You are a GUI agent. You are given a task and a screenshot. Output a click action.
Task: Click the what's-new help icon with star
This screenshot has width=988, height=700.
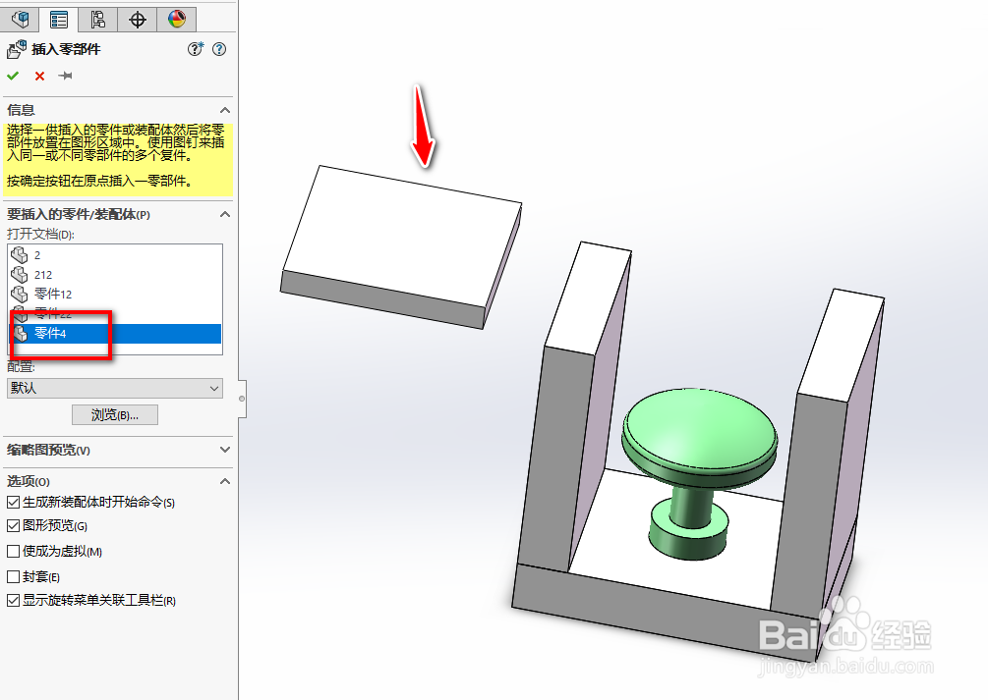[196, 49]
